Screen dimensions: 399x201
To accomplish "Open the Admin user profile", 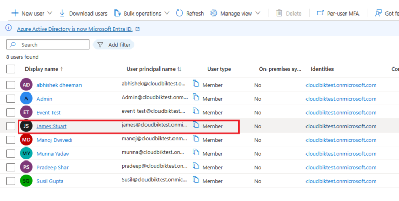I will pyautogui.click(x=45, y=99).
